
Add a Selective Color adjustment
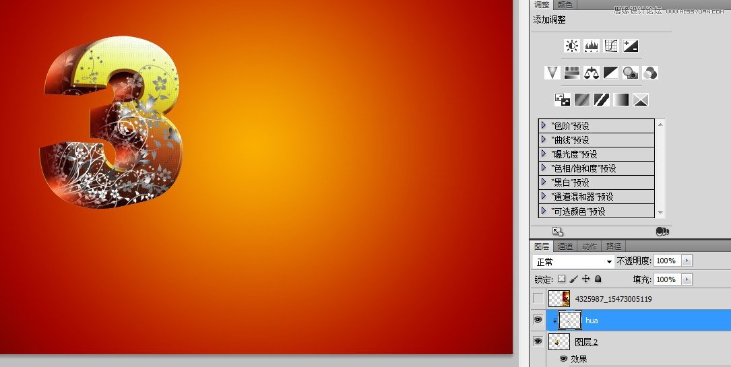coord(641,100)
